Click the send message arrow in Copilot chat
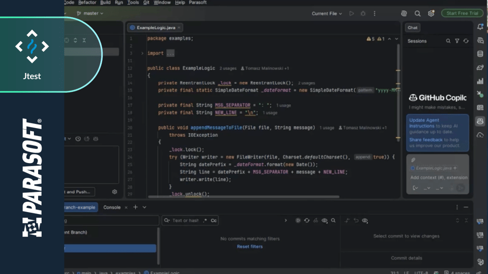This screenshot has height=274, width=488. [460, 188]
